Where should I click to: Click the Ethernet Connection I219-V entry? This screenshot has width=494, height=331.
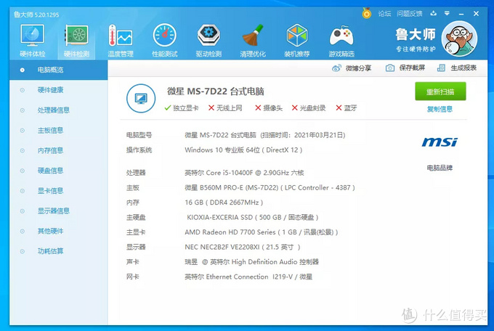tap(248, 277)
